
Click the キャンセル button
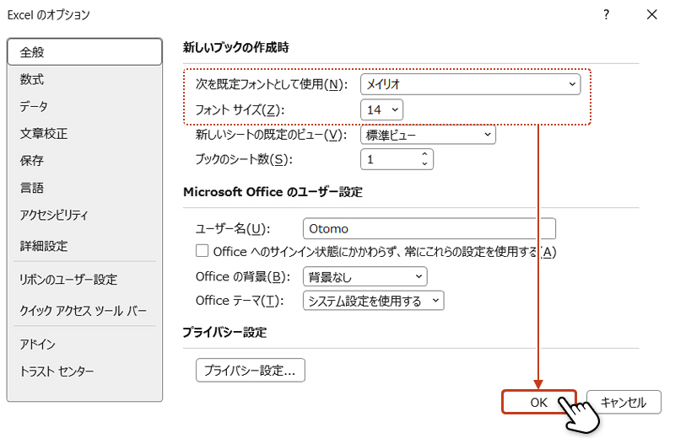624,403
